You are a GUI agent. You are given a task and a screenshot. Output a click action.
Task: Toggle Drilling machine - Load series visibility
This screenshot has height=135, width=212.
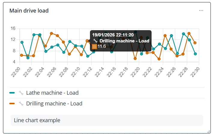54,104
